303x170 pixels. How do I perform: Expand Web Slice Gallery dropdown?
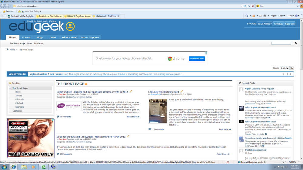(41, 11)
